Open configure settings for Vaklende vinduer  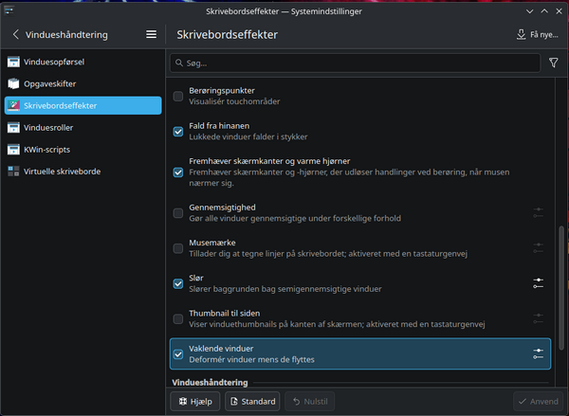[538, 353]
